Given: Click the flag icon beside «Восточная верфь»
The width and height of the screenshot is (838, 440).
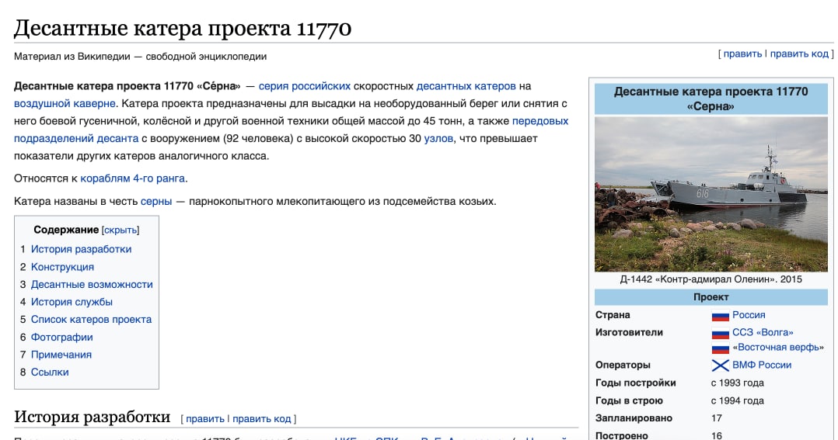Looking at the screenshot, I should (x=720, y=348).
